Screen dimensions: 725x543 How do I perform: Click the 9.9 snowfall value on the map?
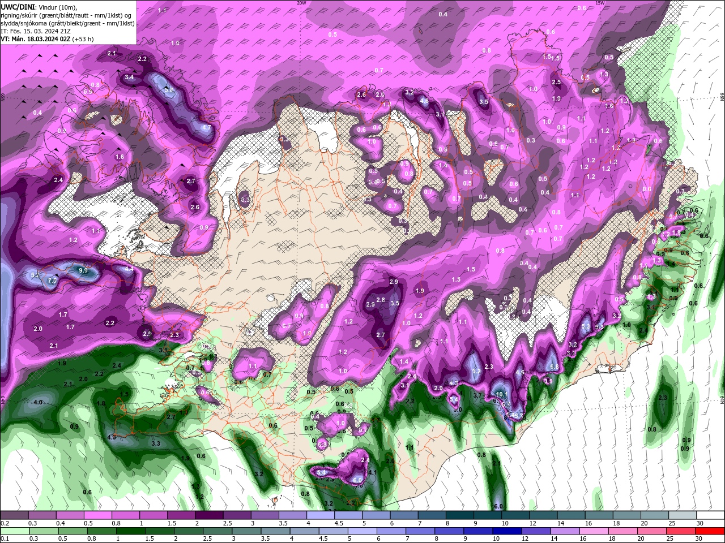point(83,271)
